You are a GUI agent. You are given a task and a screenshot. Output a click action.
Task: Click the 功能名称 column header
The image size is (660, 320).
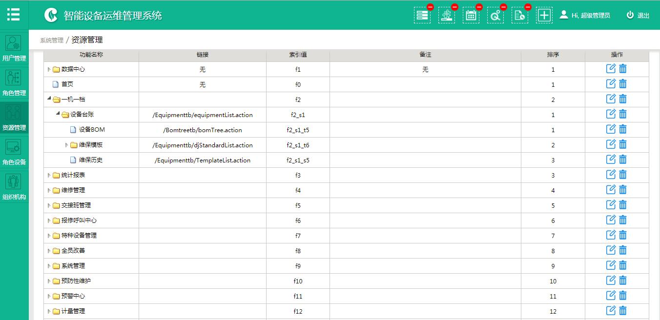91,55
